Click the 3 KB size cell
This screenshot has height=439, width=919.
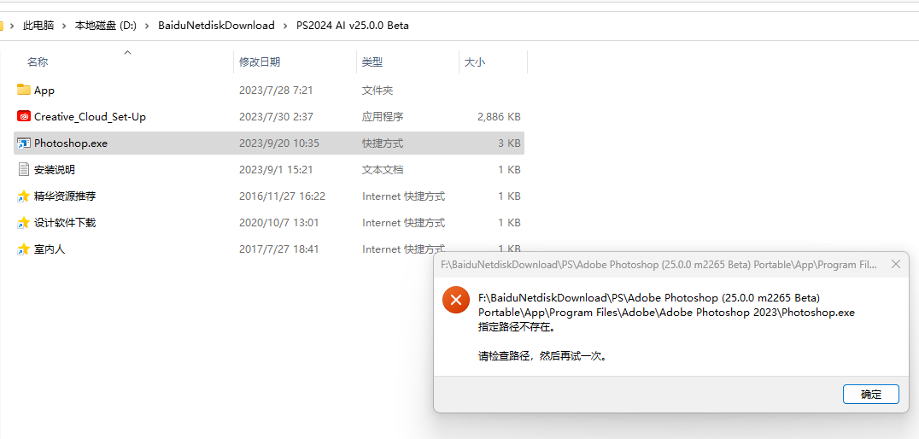pos(510,143)
